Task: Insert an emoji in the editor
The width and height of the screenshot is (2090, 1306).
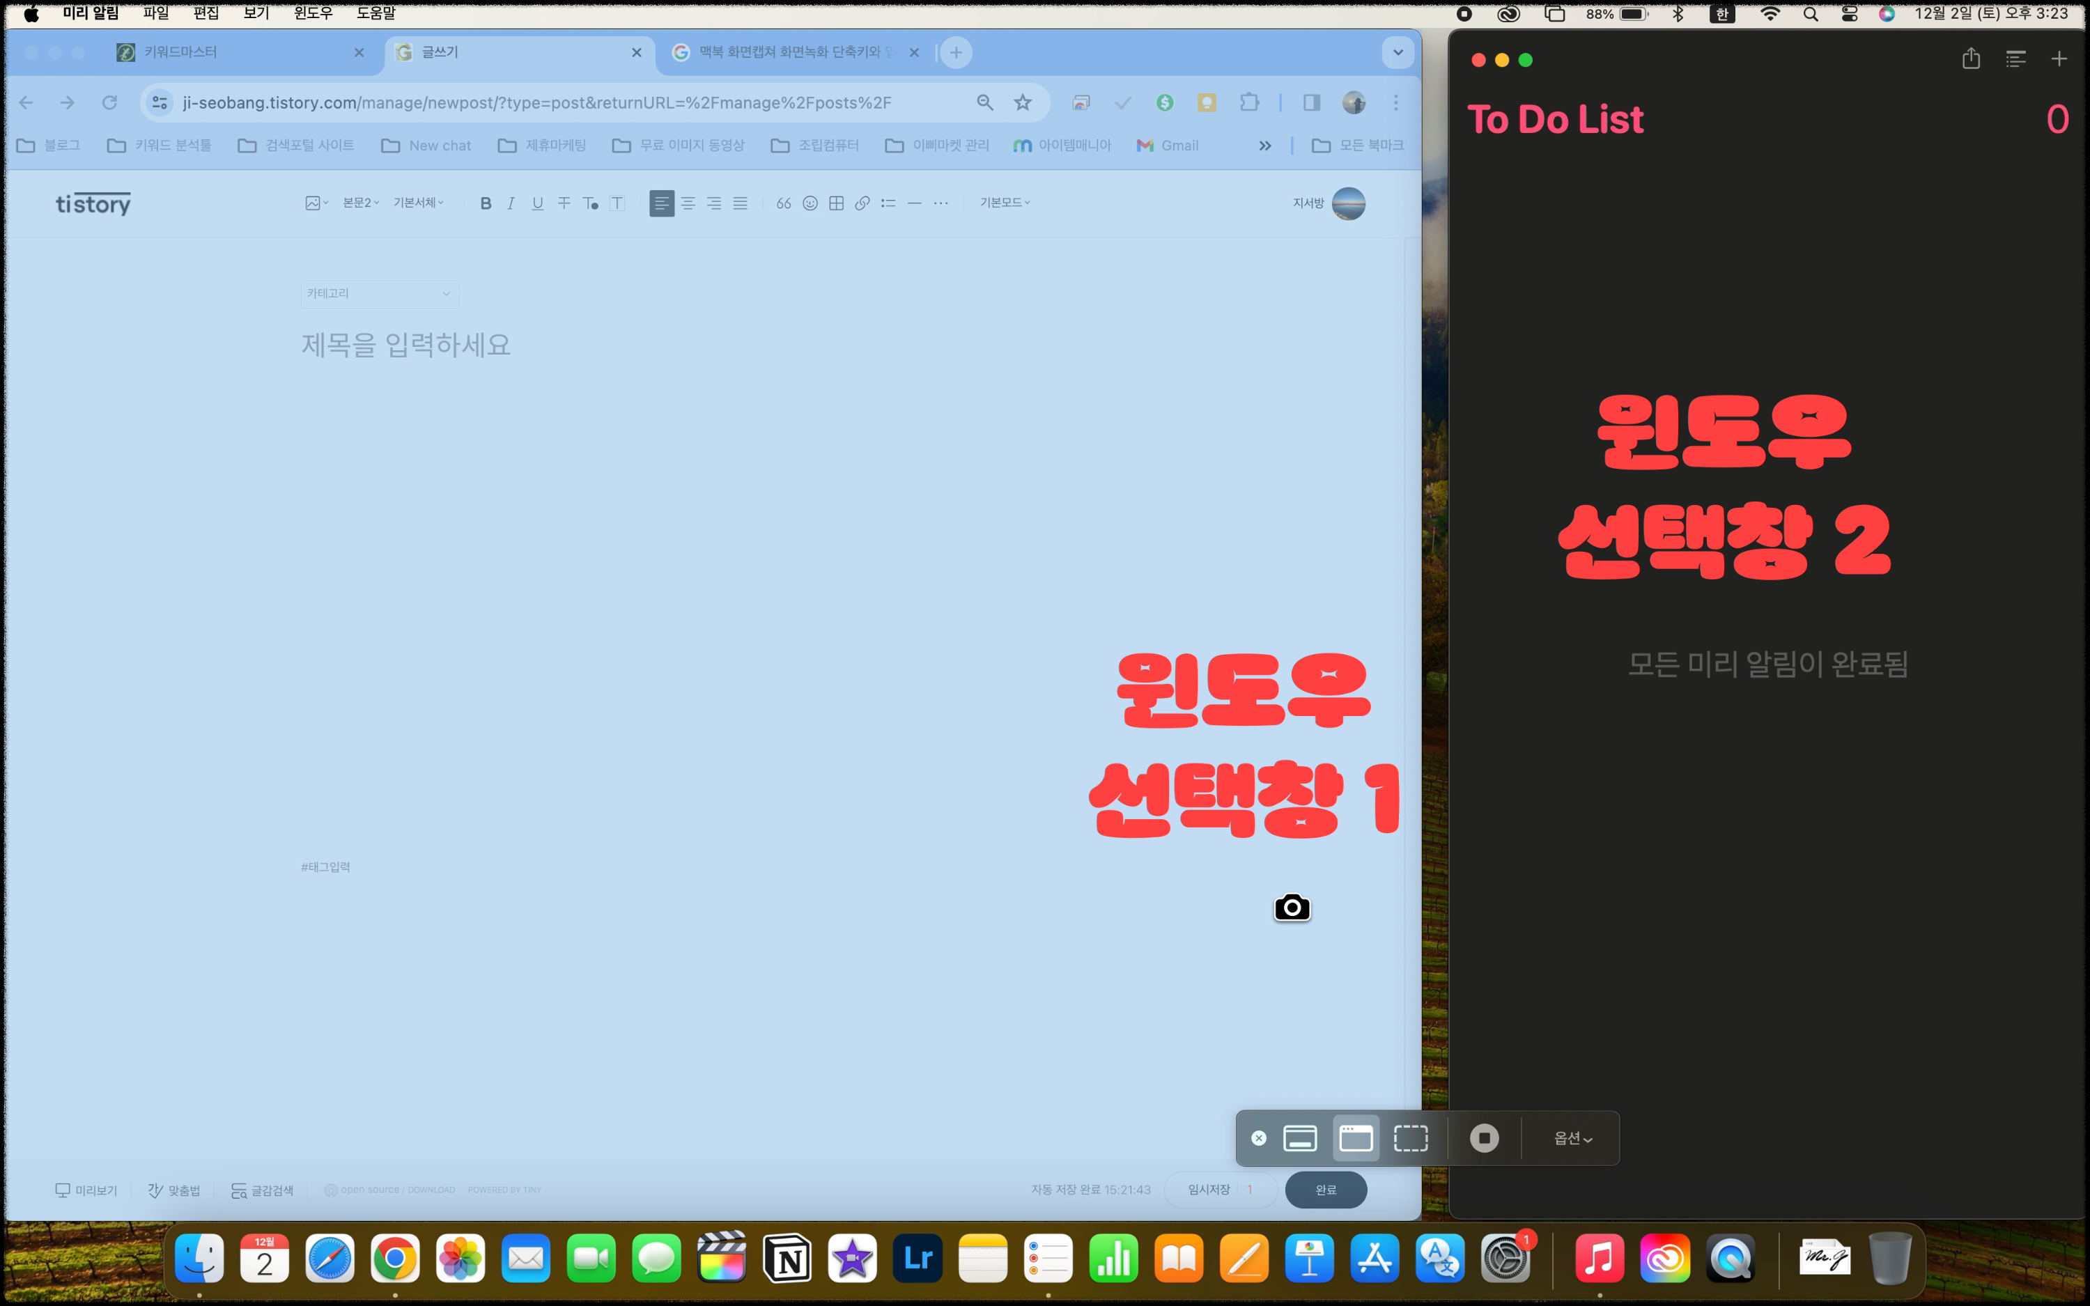Action: click(x=810, y=203)
